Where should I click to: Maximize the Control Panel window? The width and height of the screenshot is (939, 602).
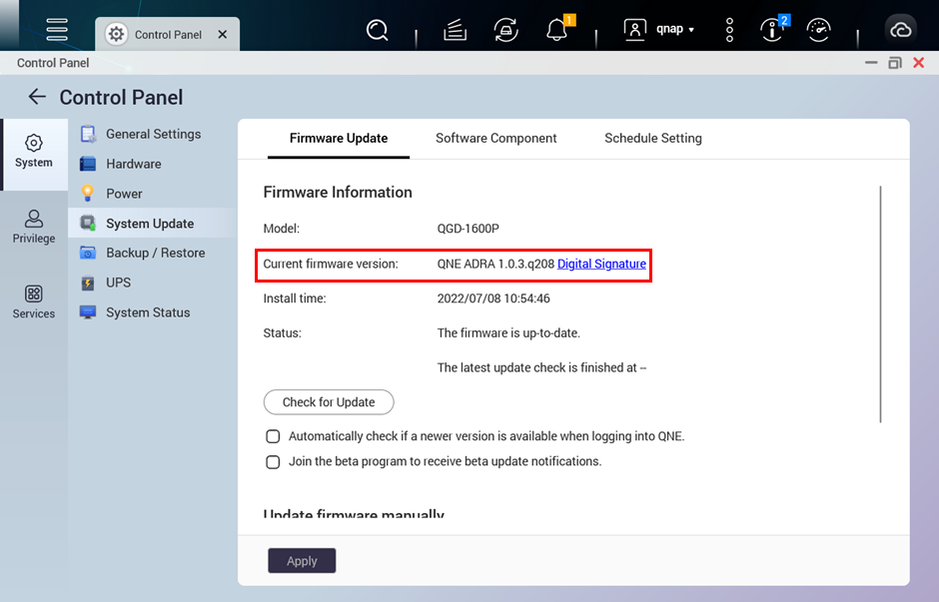pos(895,63)
